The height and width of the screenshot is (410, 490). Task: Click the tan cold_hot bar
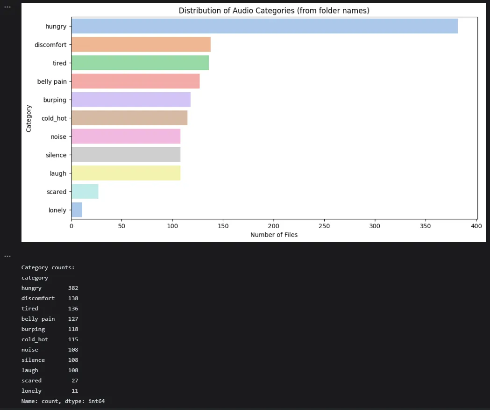click(129, 118)
